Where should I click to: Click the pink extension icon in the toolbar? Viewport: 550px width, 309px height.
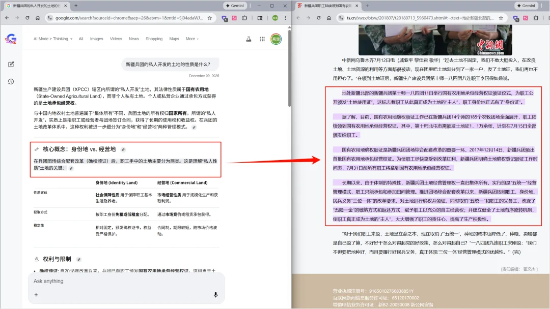pyautogui.click(x=235, y=18)
